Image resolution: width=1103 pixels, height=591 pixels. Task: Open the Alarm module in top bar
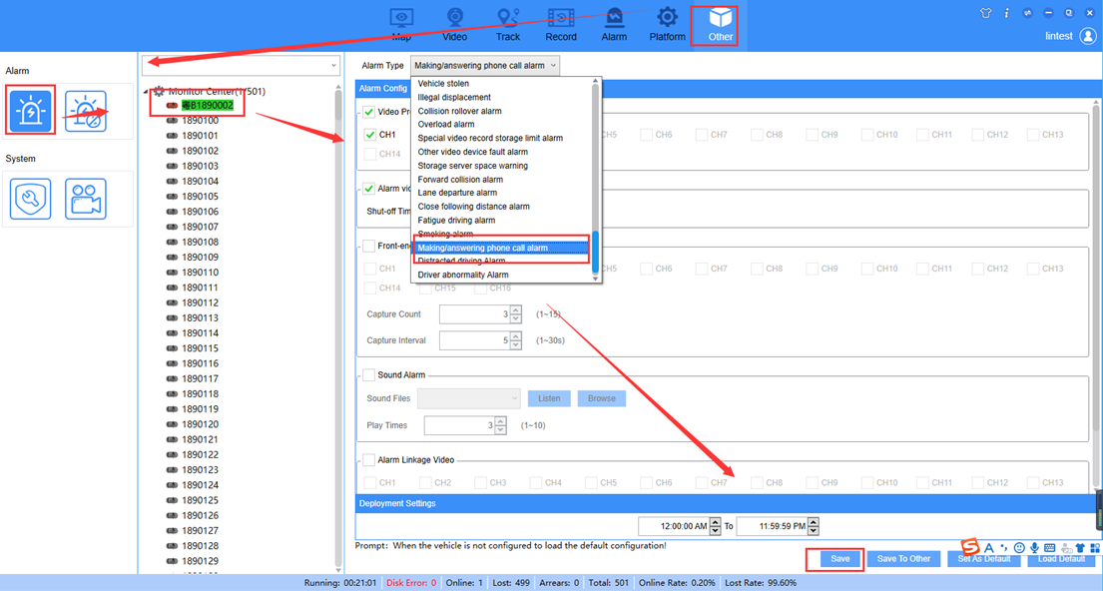pyautogui.click(x=614, y=25)
